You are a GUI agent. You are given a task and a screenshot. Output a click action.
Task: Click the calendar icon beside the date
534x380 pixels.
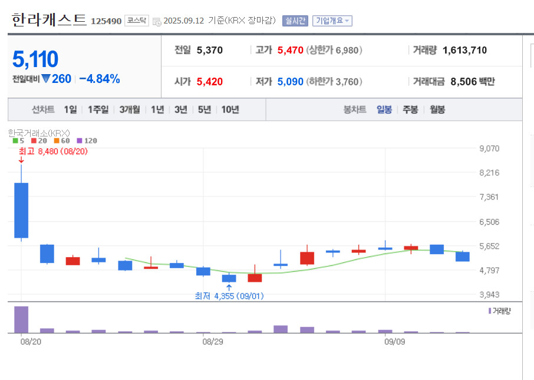tap(156, 21)
